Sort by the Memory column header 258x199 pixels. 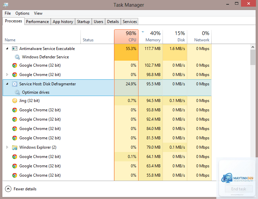(151, 37)
